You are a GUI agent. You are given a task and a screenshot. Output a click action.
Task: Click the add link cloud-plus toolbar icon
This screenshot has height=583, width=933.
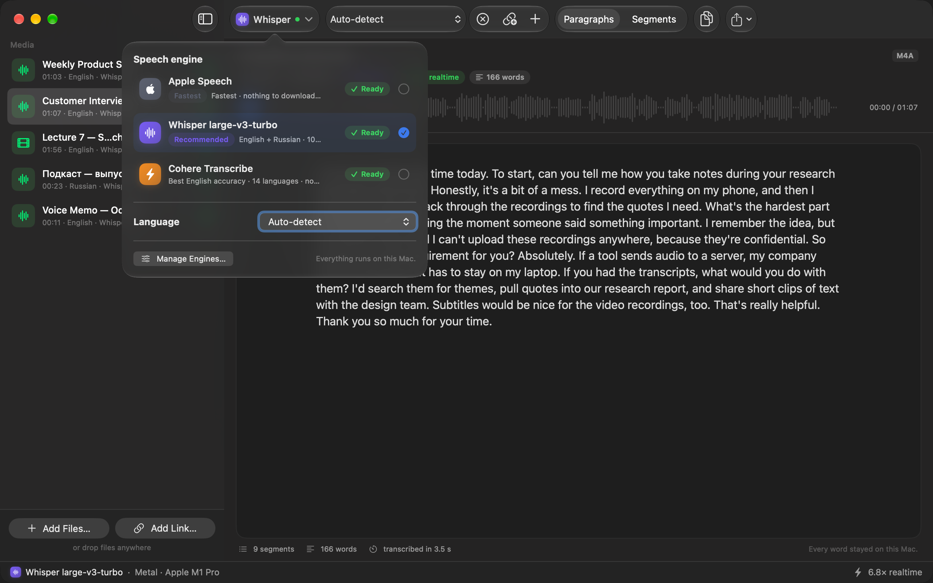(x=510, y=19)
